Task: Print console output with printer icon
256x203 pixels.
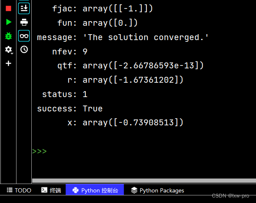Action: click(24, 22)
